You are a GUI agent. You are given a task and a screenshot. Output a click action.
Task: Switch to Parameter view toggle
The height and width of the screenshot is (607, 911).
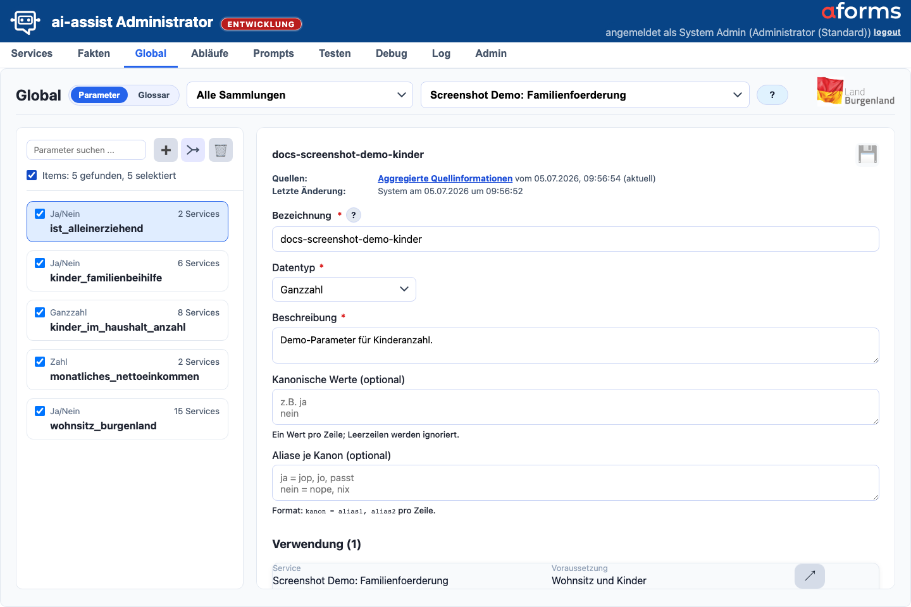(99, 95)
